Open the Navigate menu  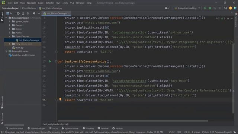31,3
